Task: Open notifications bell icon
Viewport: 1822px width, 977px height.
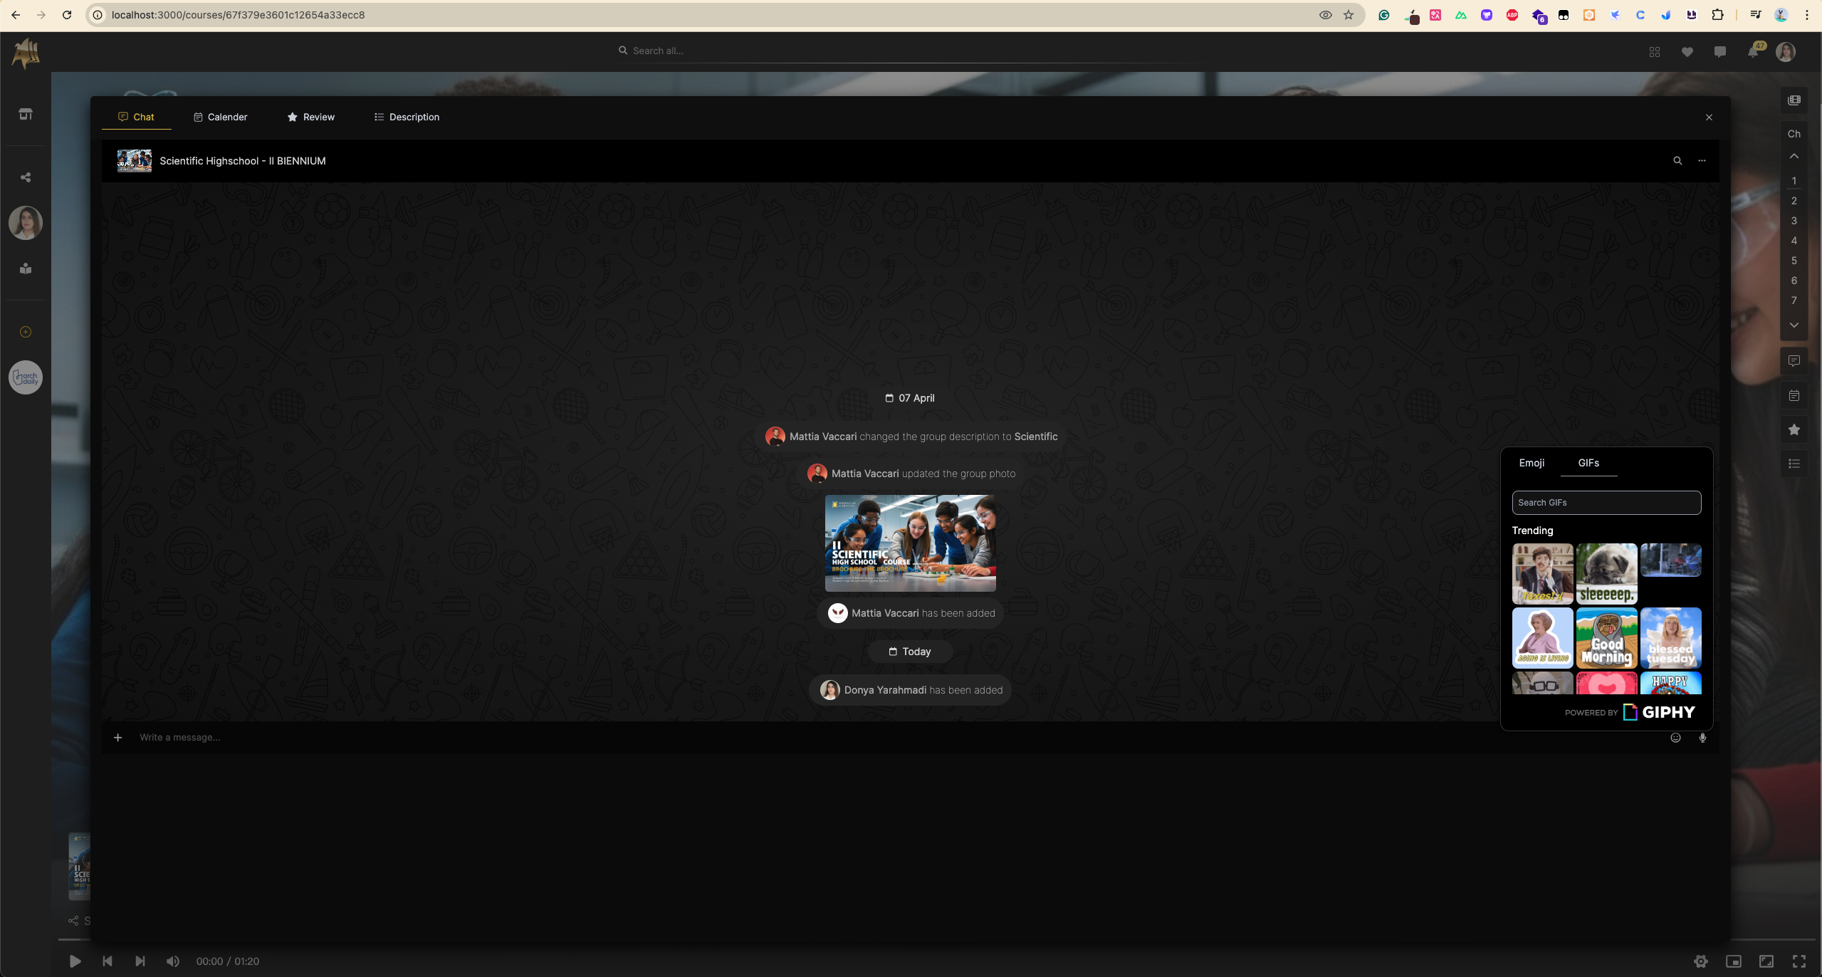Action: [x=1753, y=51]
